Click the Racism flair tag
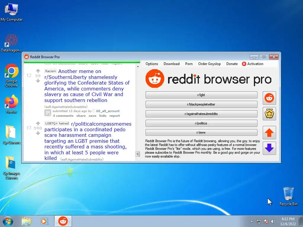This screenshot has width=303, height=227. coord(50,71)
